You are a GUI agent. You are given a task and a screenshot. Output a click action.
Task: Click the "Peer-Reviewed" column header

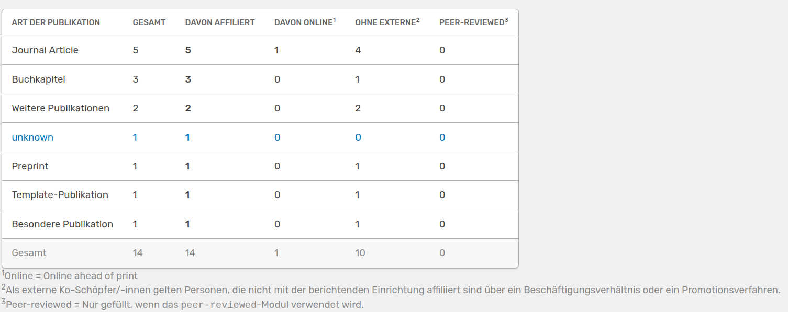pos(472,22)
